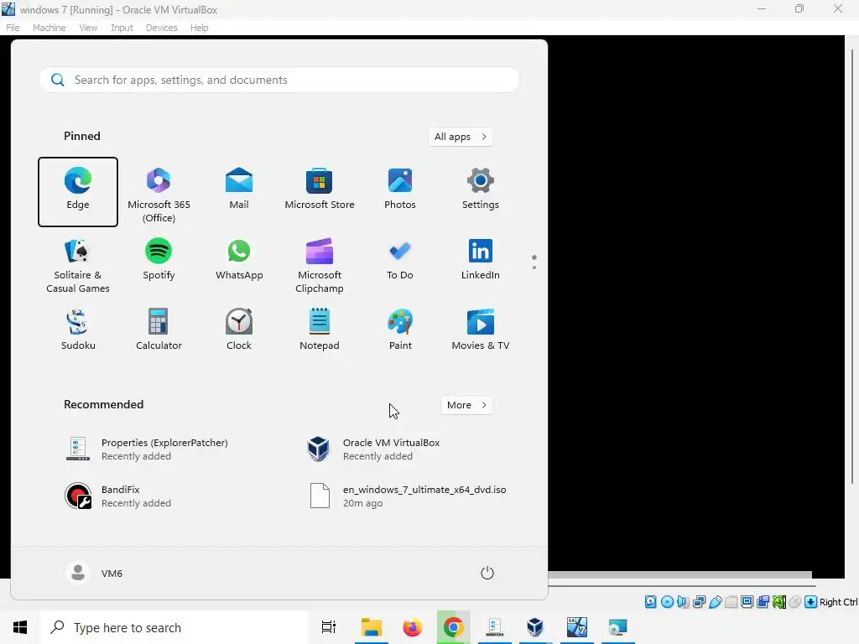Click CPU virtualization status icon
Image resolution: width=859 pixels, height=644 pixels.
pos(778,602)
